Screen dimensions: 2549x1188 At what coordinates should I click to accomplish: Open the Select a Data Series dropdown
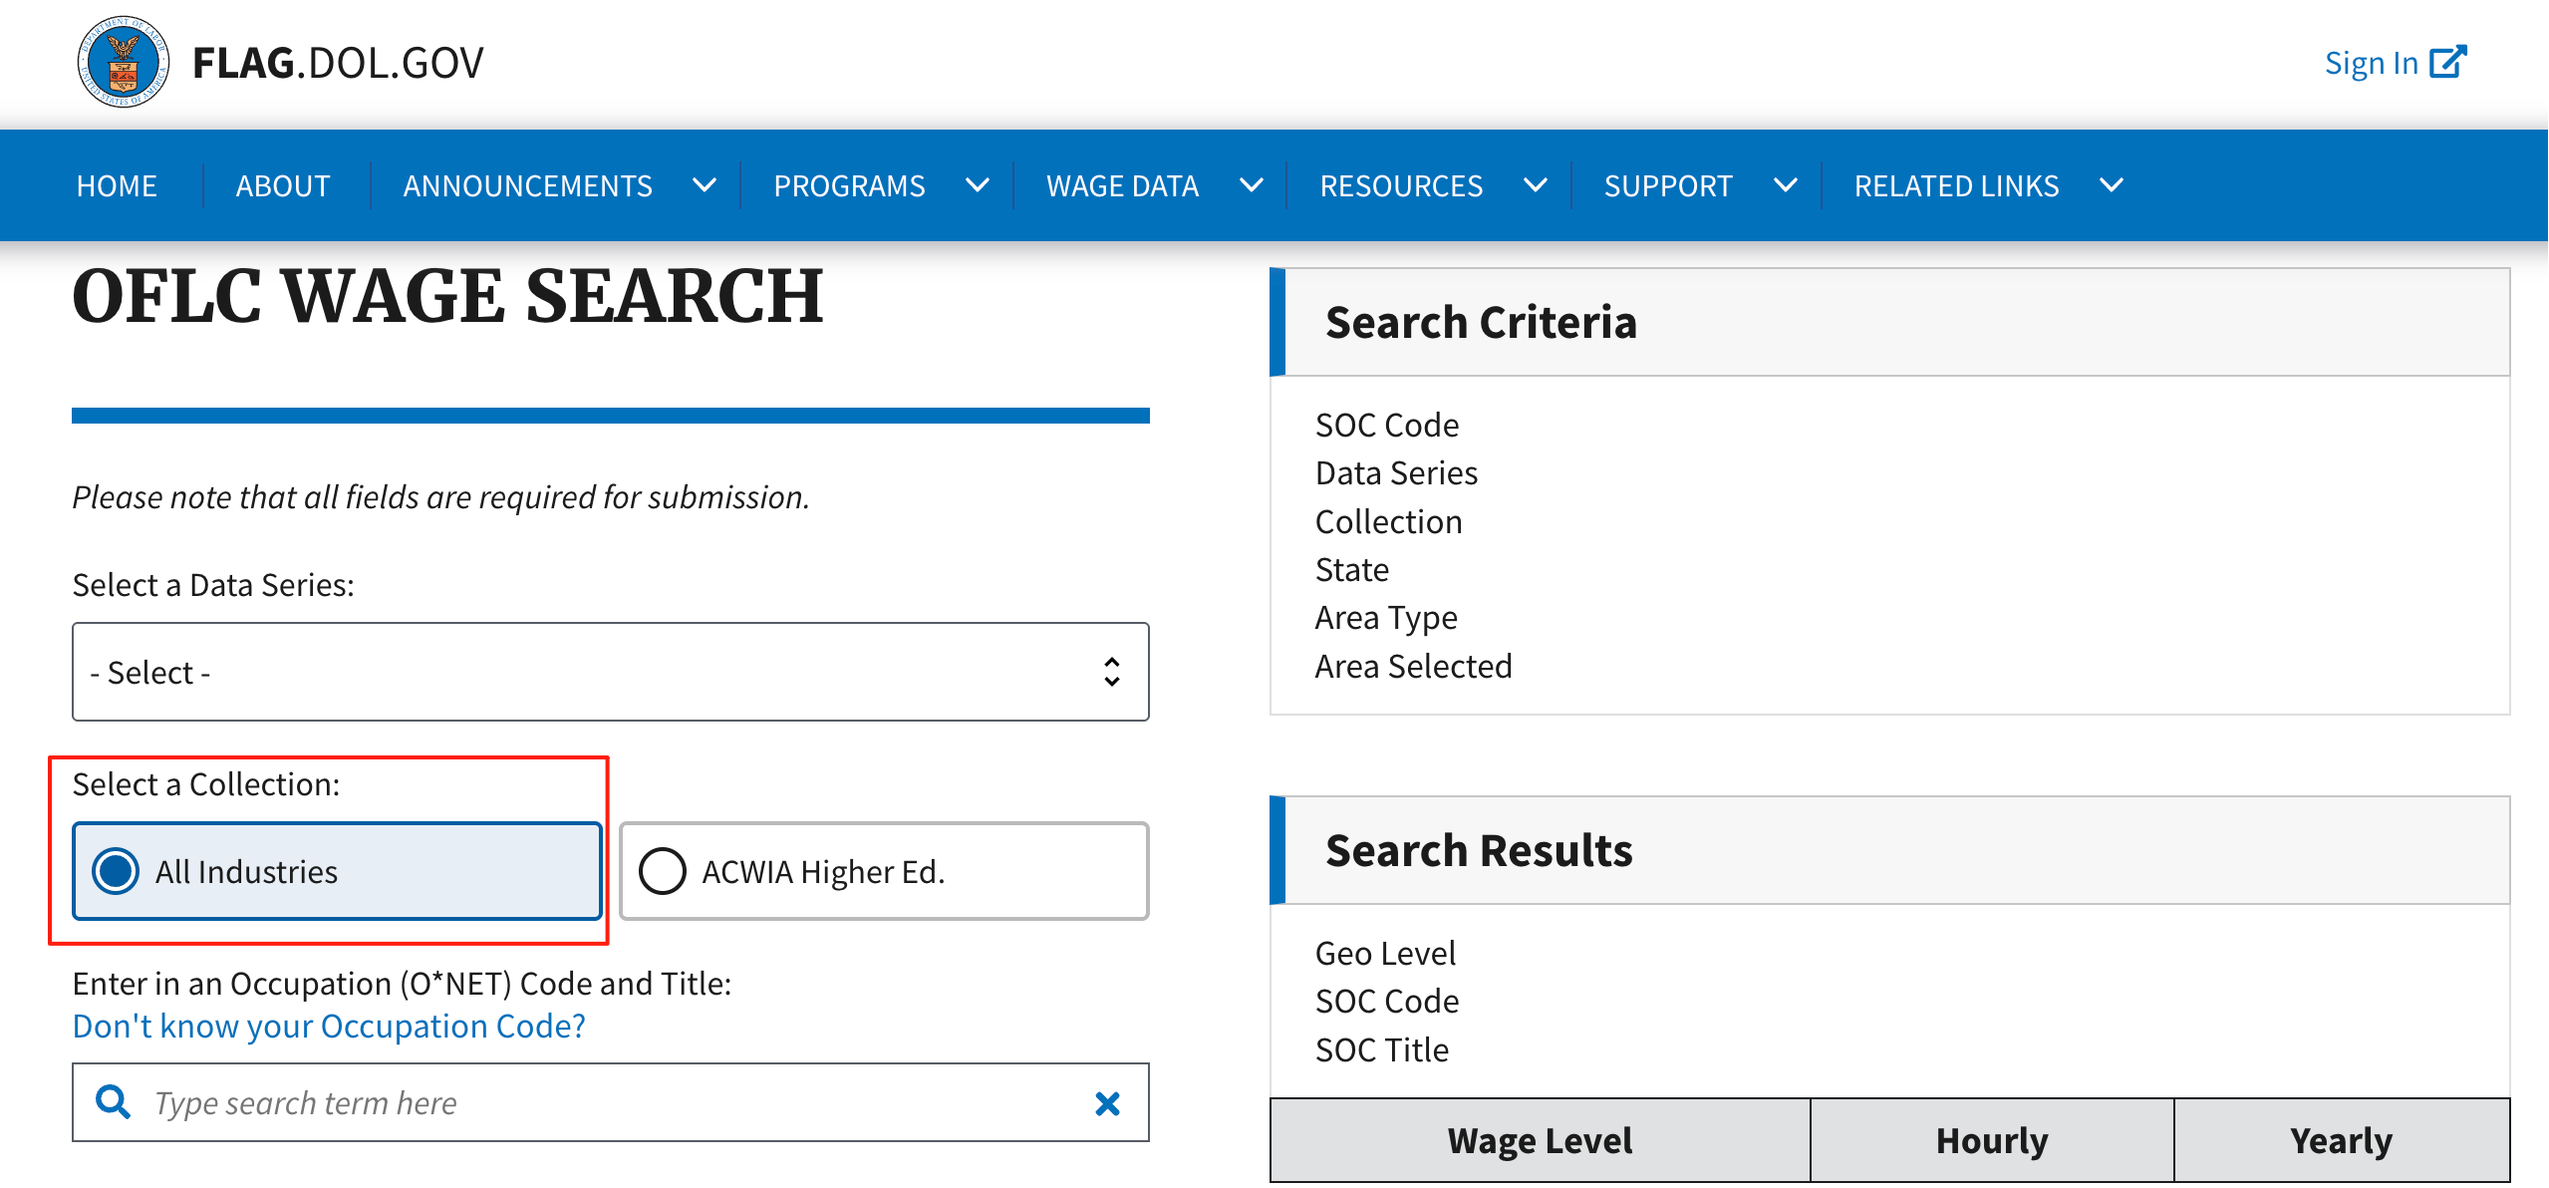coord(610,672)
